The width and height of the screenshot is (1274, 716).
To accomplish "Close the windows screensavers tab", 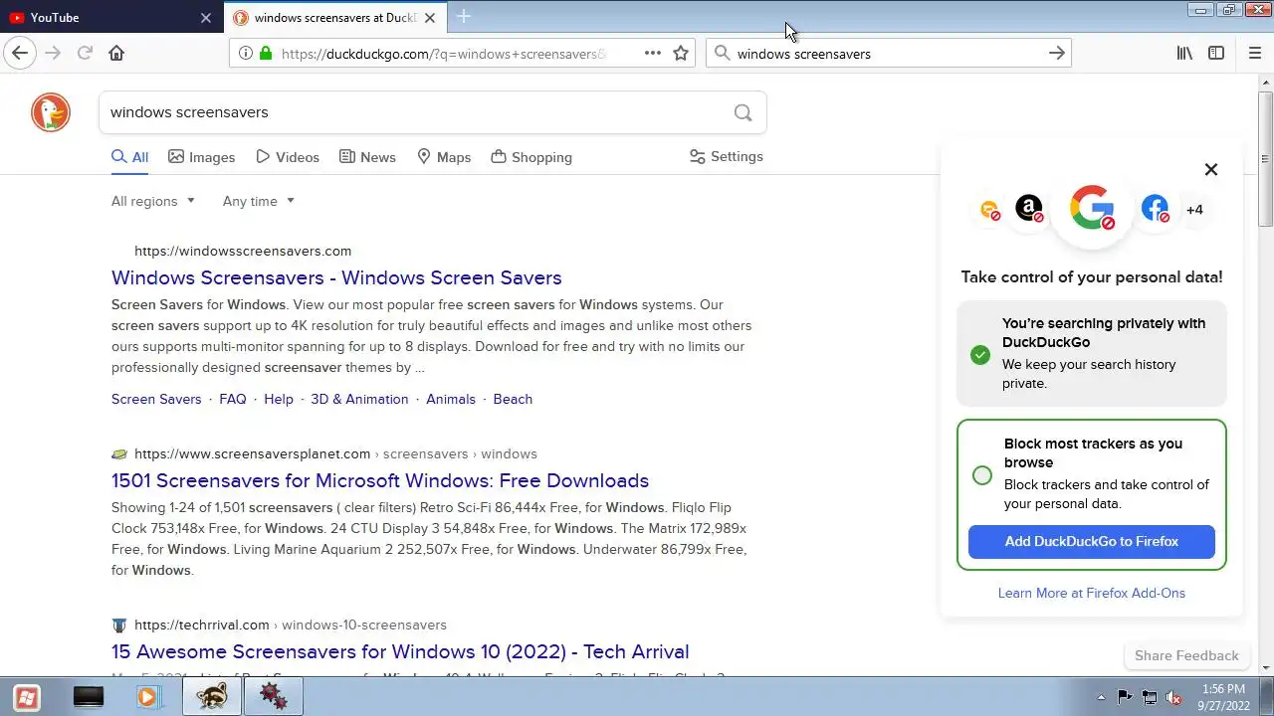I will [x=430, y=18].
